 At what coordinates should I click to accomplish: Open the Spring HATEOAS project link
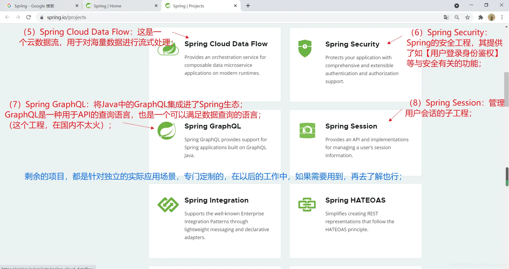coord(355,200)
